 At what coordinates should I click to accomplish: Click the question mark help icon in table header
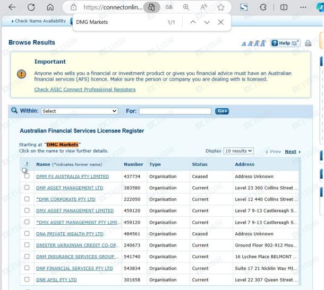(27, 164)
